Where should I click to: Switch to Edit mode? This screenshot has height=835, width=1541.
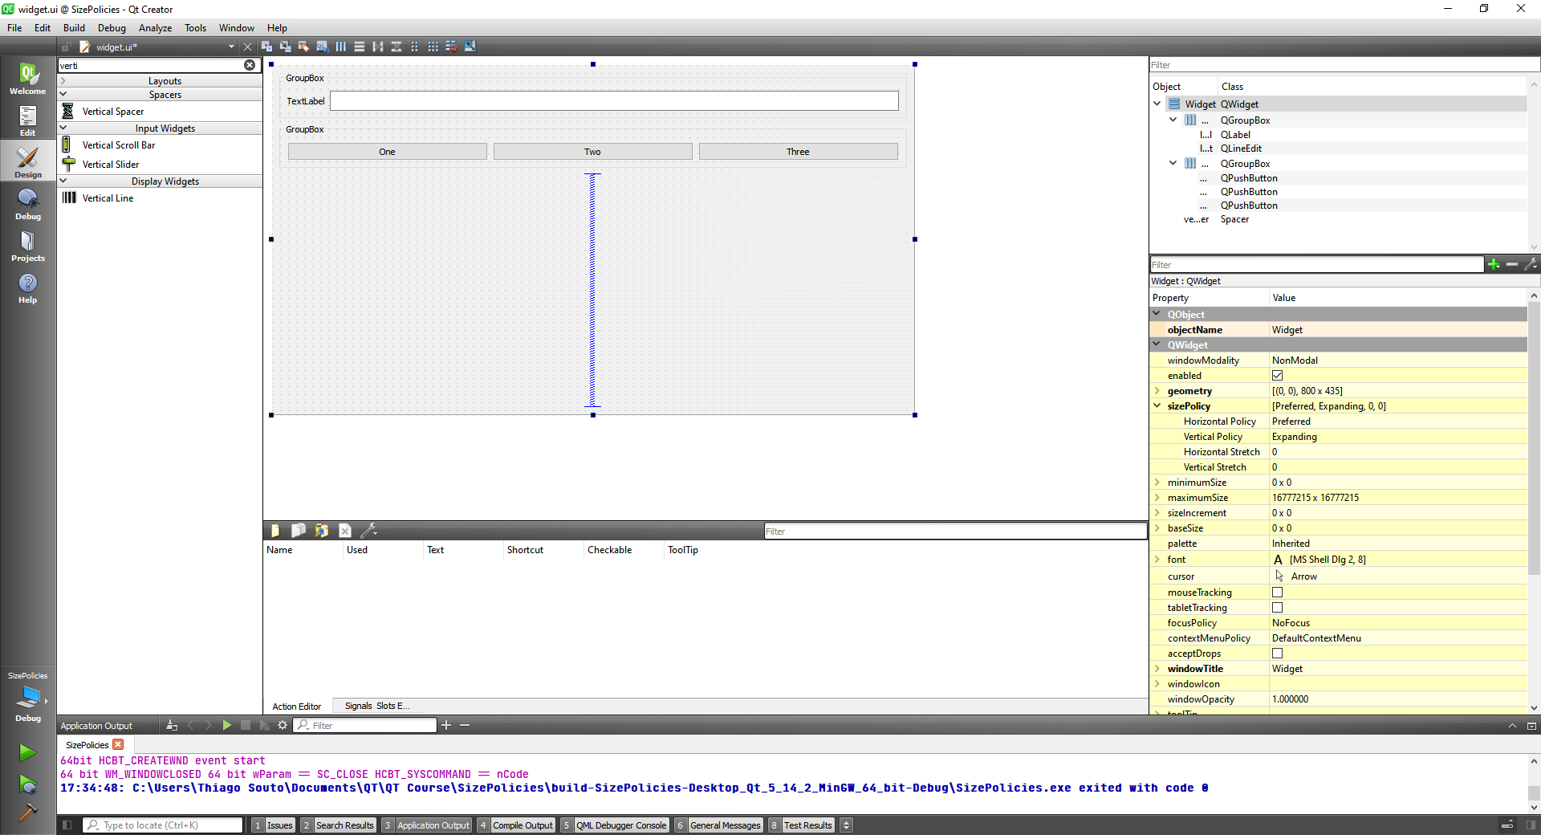(x=28, y=120)
